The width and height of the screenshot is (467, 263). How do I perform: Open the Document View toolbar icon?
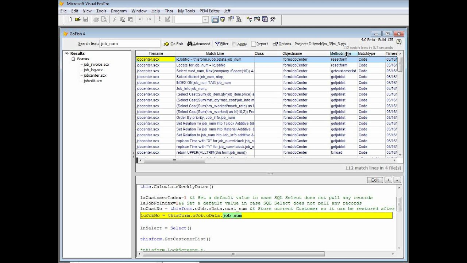point(239,19)
